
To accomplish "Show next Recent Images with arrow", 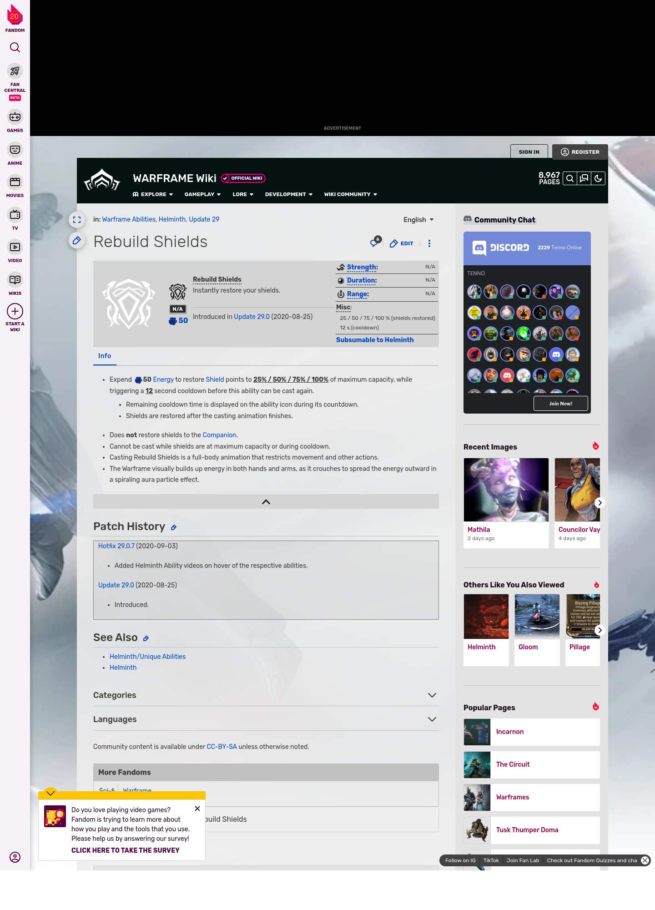I will [600, 503].
